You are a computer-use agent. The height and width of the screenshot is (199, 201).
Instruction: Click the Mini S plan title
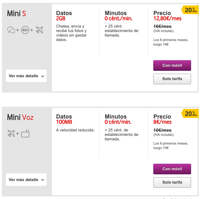[17, 13]
